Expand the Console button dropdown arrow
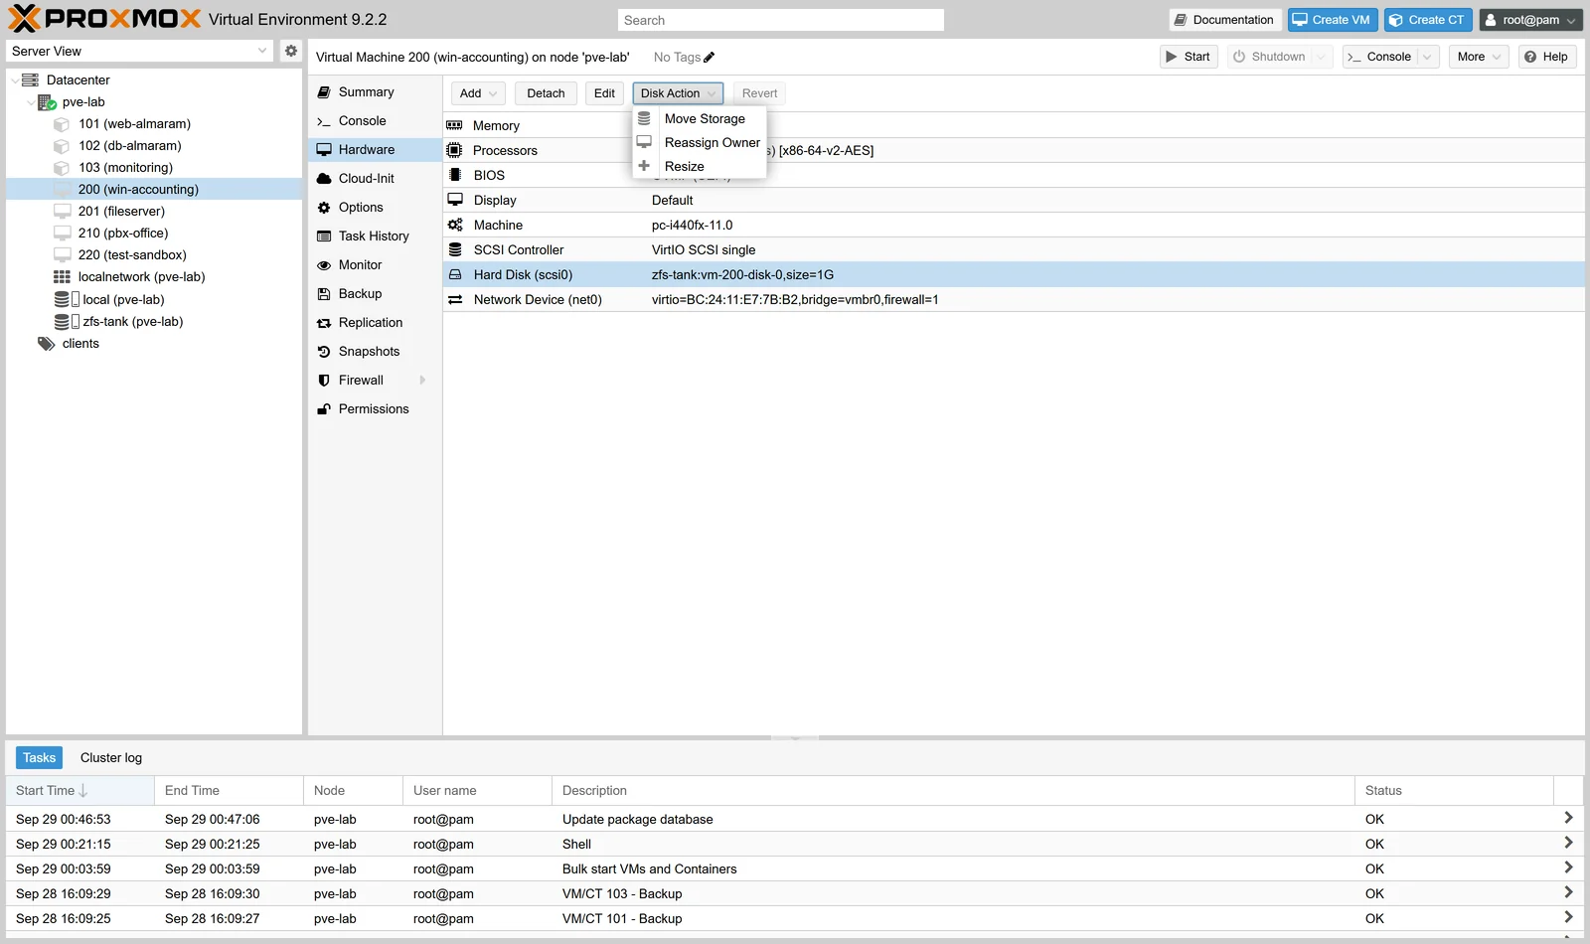The height and width of the screenshot is (944, 1590). click(x=1427, y=57)
